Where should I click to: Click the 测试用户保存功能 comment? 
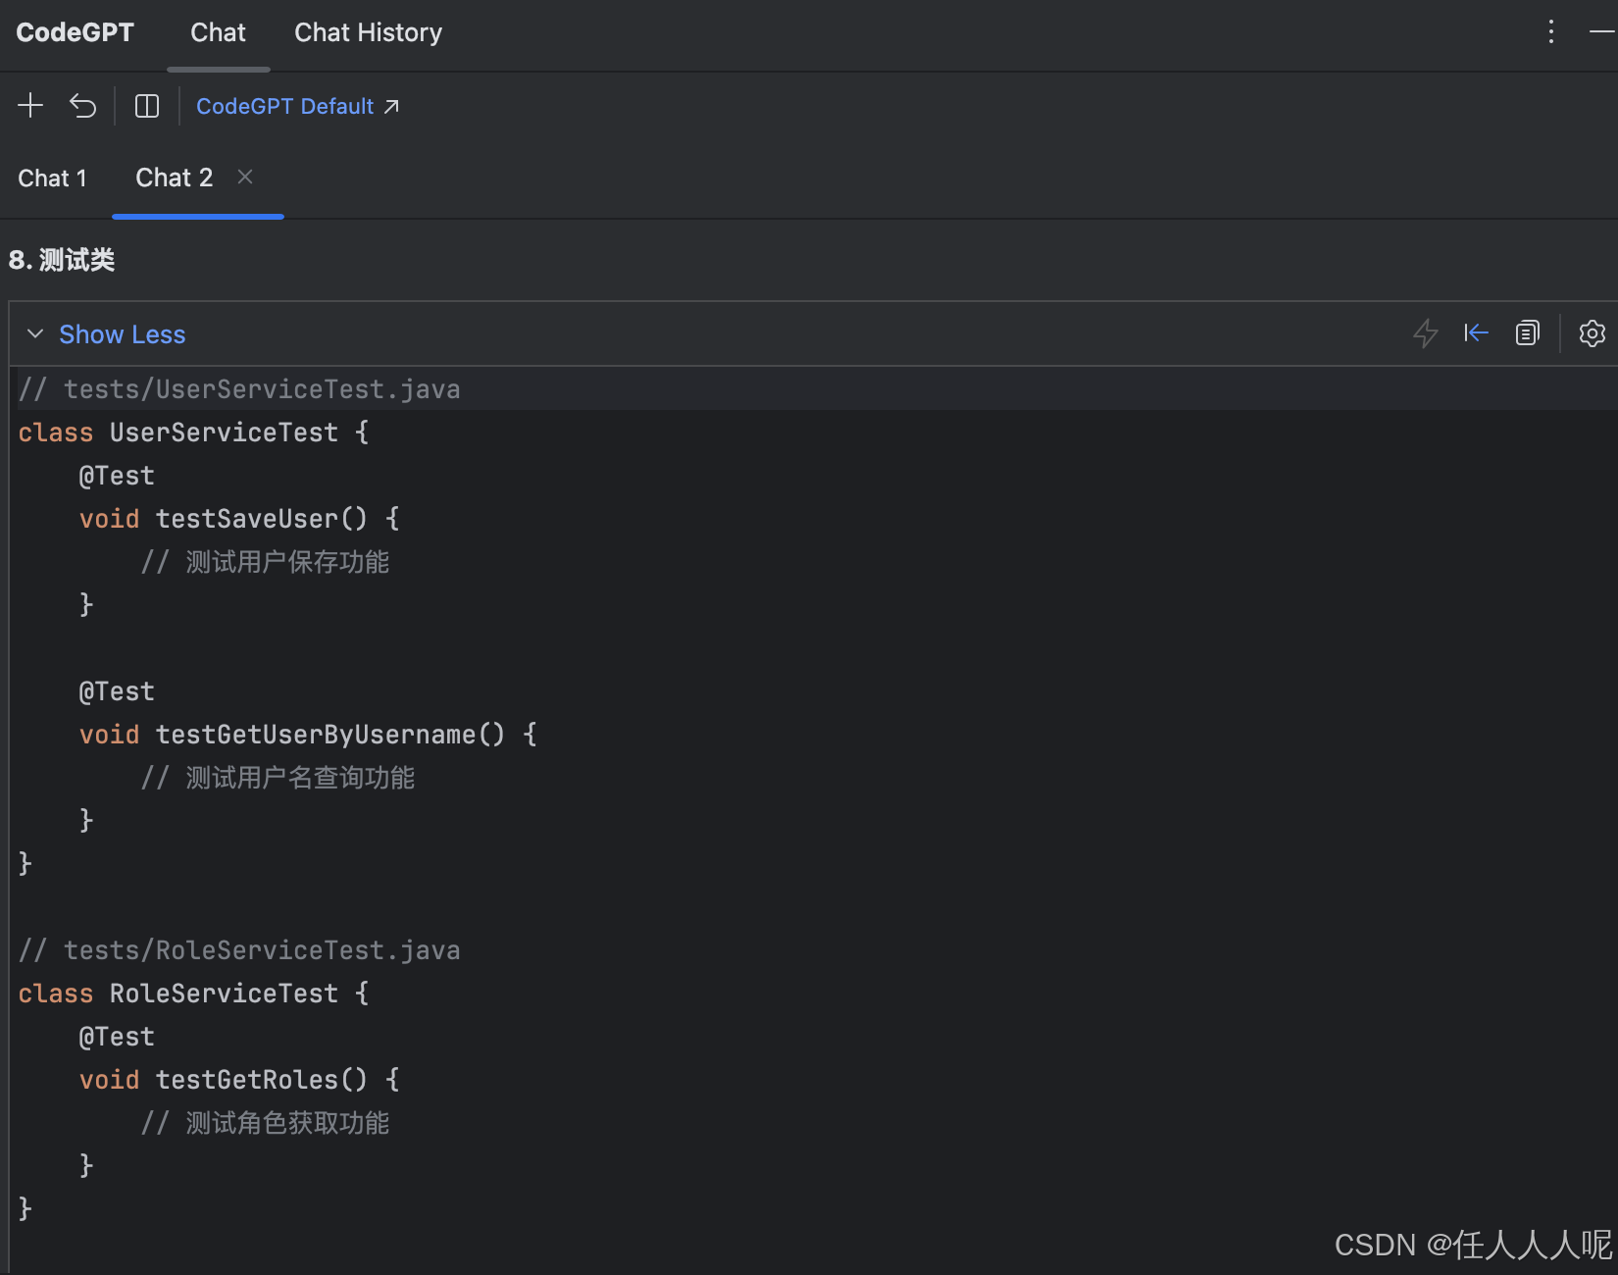(x=265, y=562)
